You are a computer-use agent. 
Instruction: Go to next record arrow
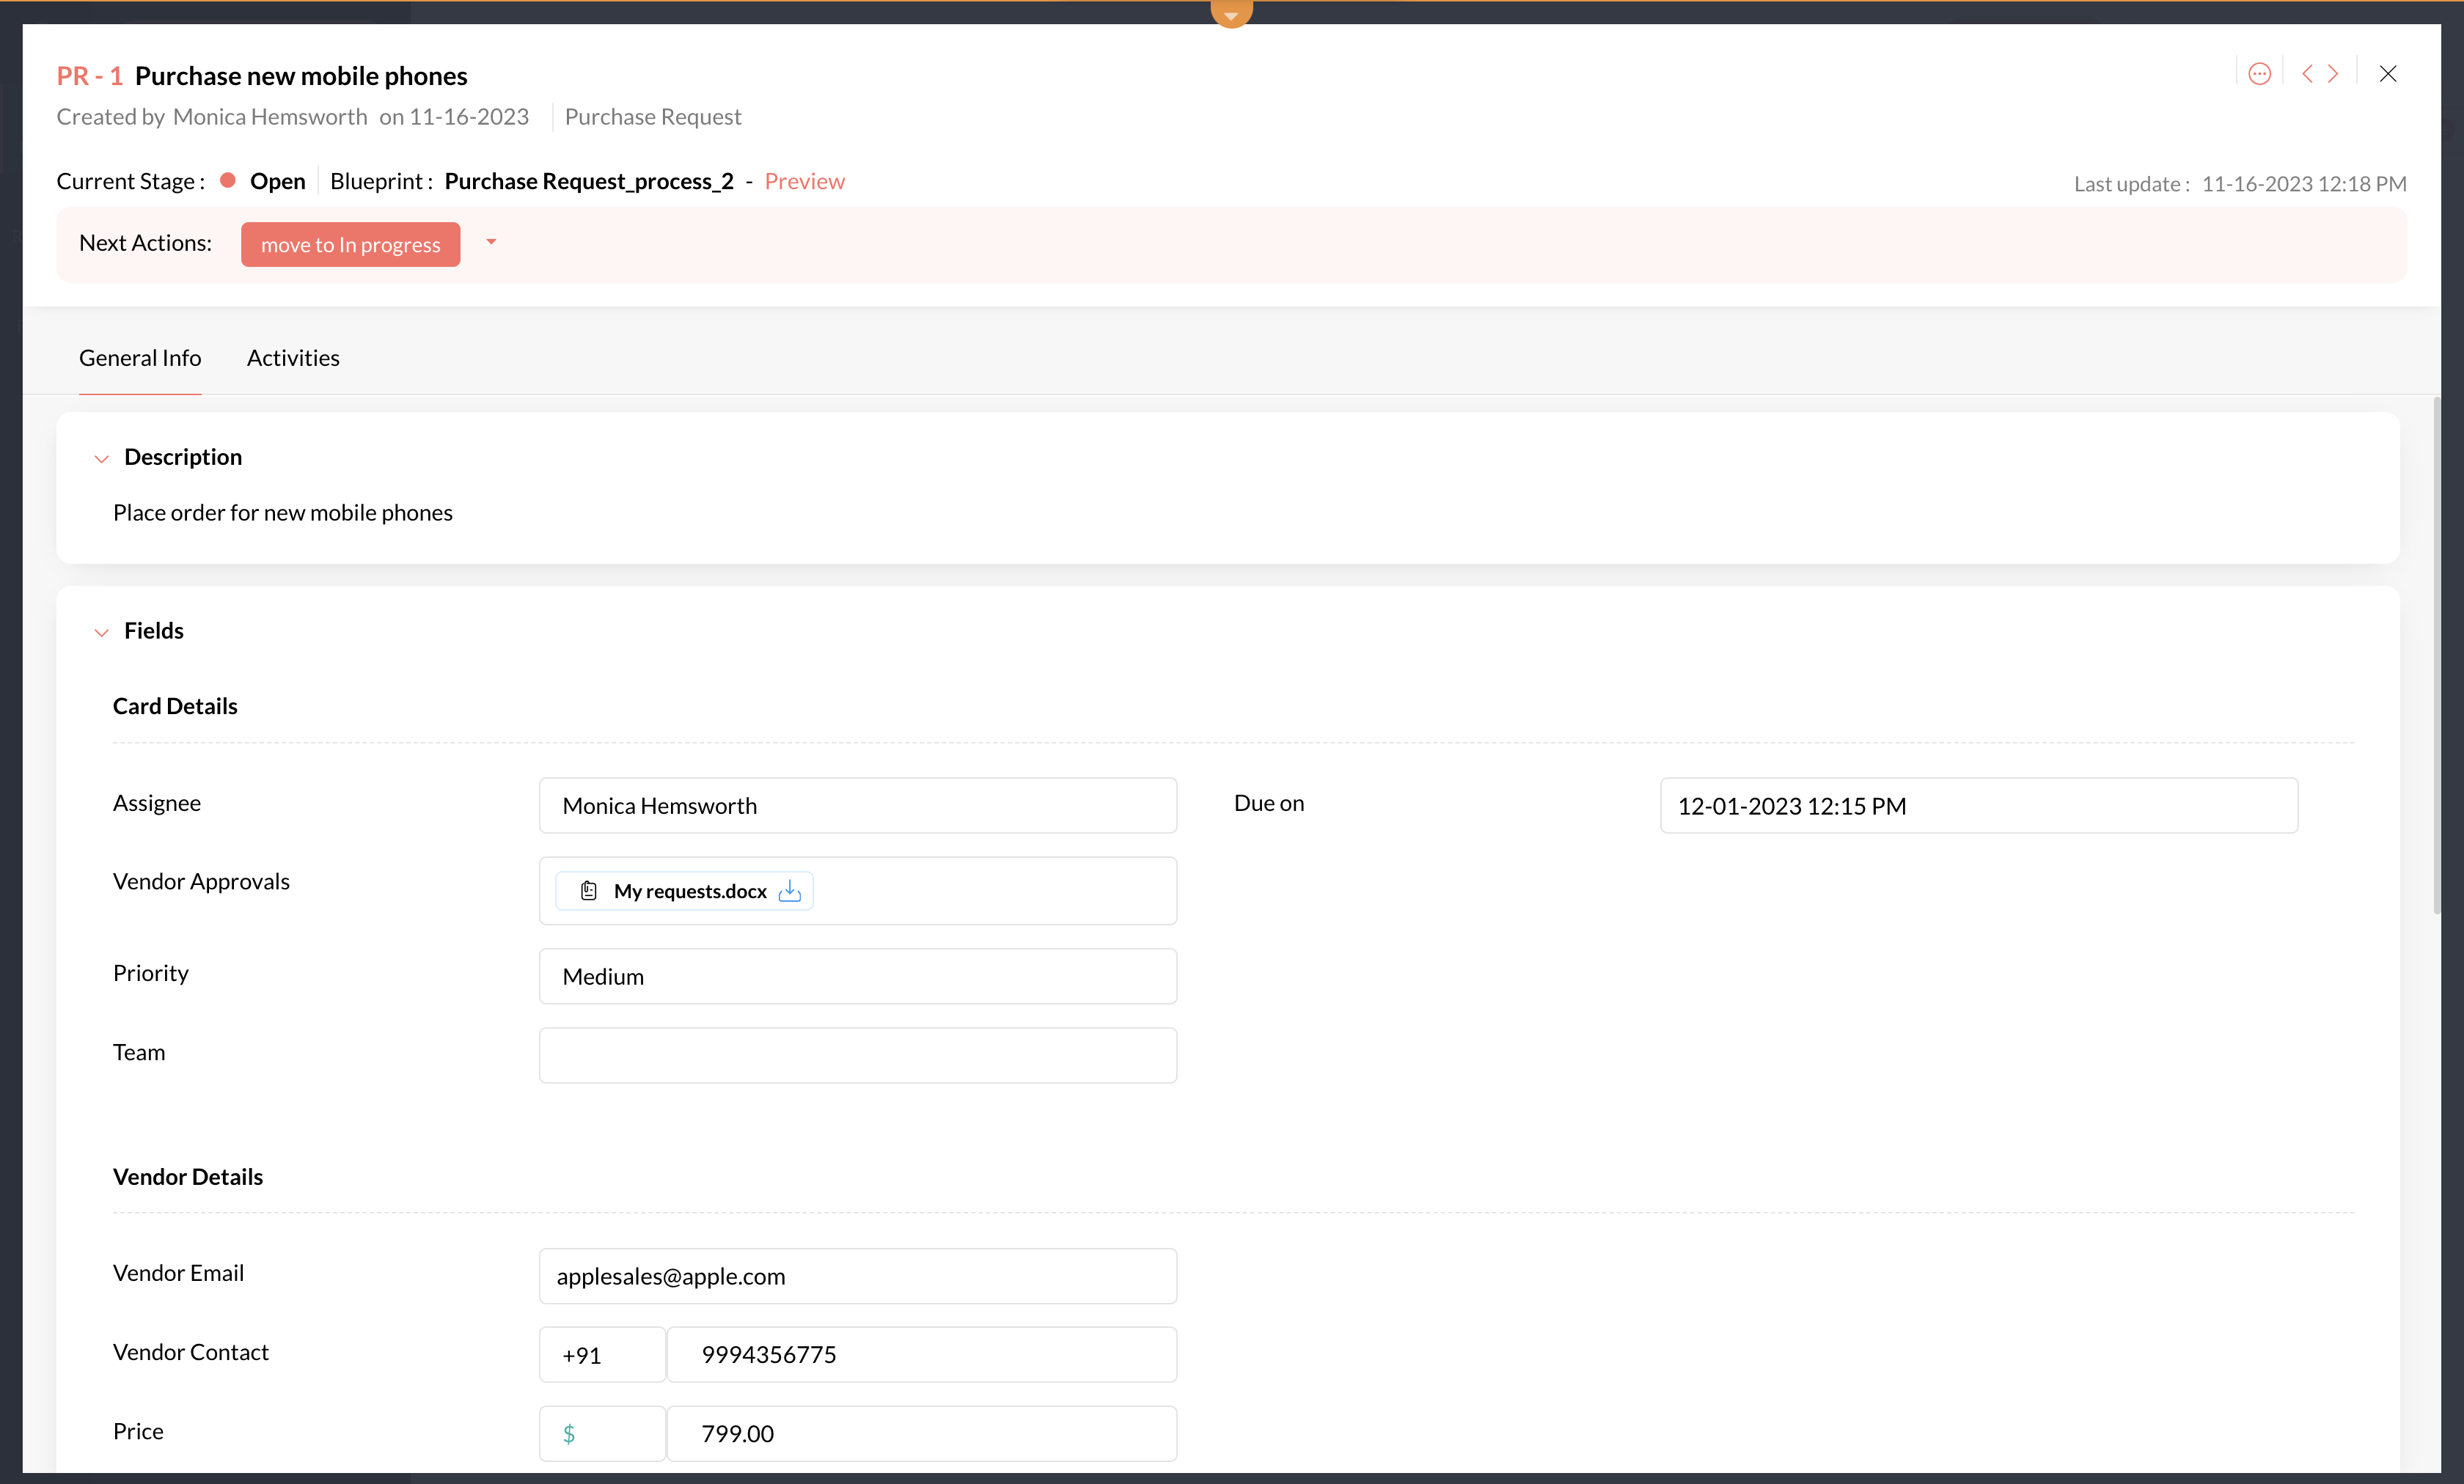[2333, 74]
